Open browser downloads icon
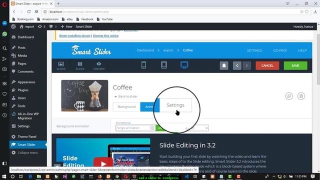 click(x=315, y=11)
